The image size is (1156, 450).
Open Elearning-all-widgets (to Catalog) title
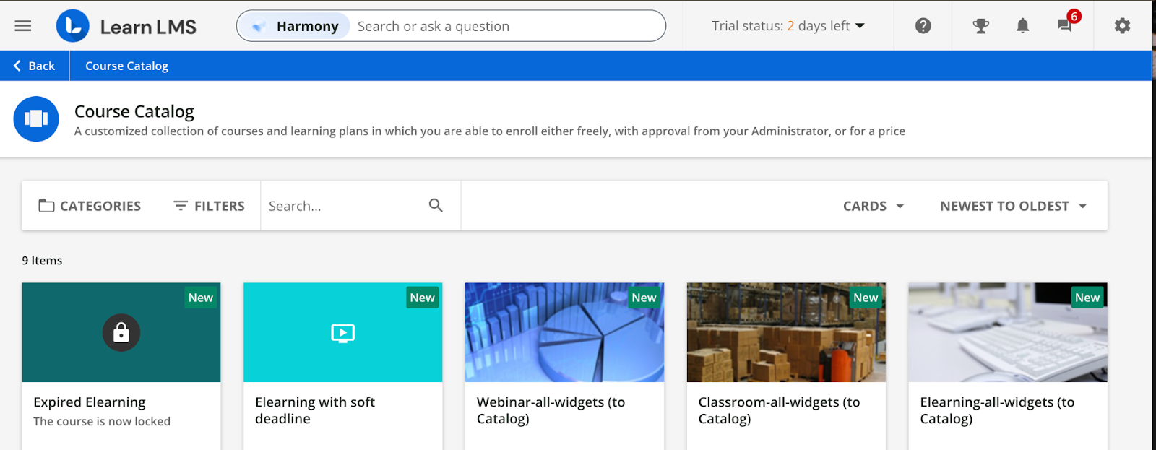[x=997, y=410]
